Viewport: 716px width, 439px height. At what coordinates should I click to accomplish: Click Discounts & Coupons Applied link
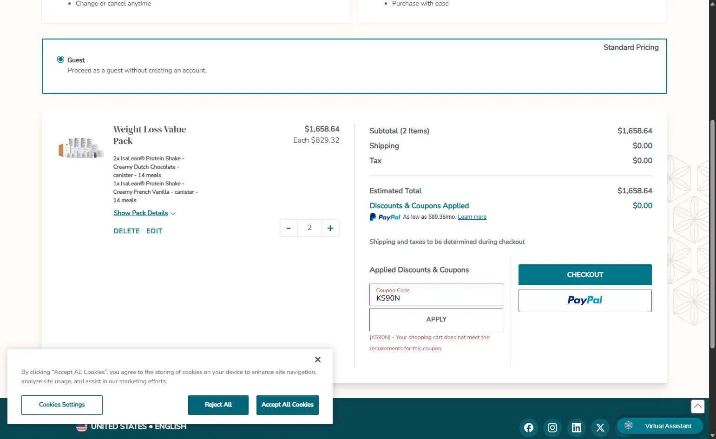[419, 206]
